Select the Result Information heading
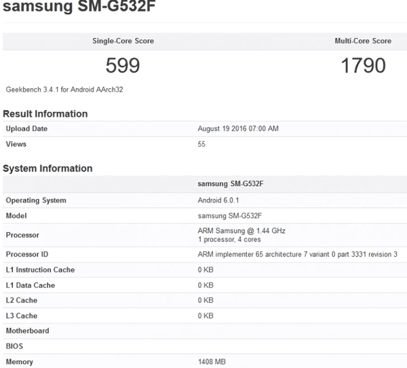The image size is (407, 368). [45, 114]
